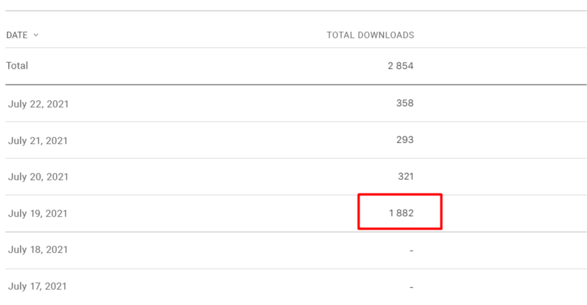Click the DATE header text
The height and width of the screenshot is (305, 587).
click(17, 35)
